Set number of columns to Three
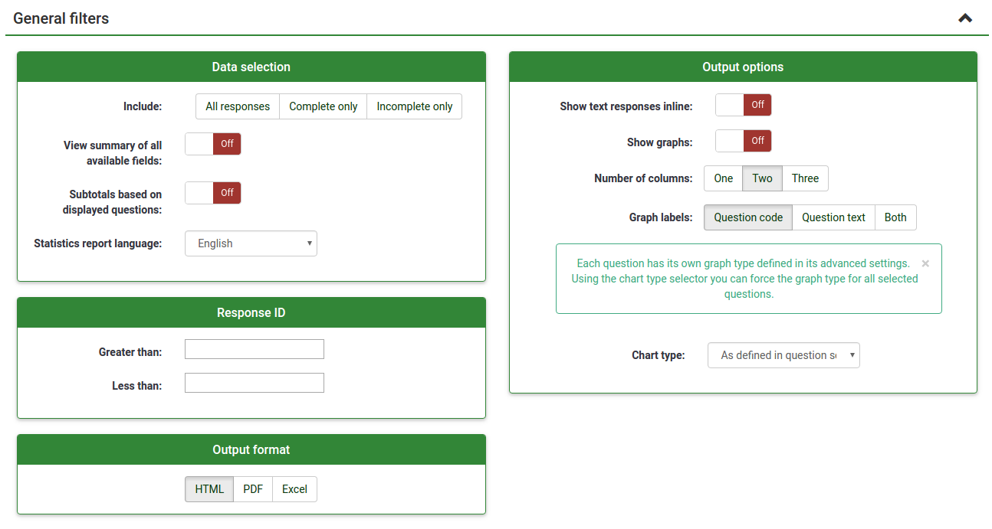Screen dimensions: 992x529 [x=805, y=178]
